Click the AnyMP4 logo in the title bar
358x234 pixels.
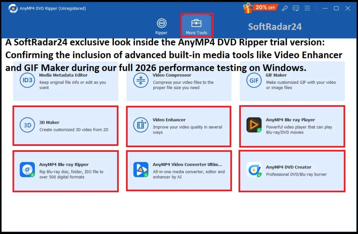coord(13,8)
